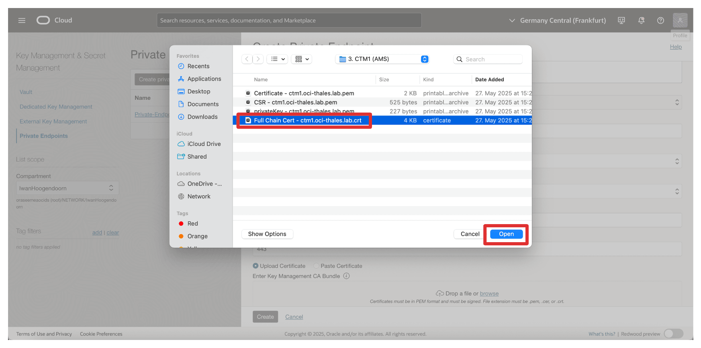Open the Cloud Shell developer tools icon
The width and height of the screenshot is (701, 348).
pyautogui.click(x=621, y=20)
